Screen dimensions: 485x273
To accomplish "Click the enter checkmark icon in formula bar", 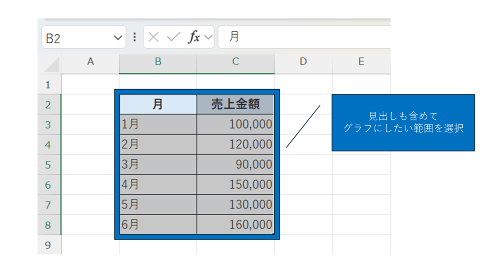I will pyautogui.click(x=174, y=37).
